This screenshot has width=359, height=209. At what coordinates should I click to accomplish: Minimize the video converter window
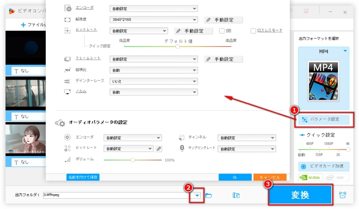330,12
